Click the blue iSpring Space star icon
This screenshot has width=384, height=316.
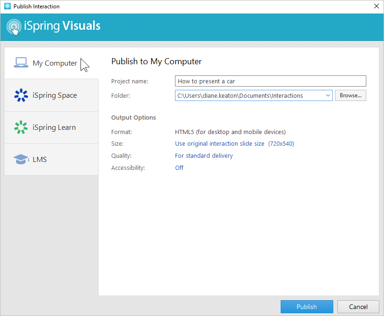coord(21,95)
